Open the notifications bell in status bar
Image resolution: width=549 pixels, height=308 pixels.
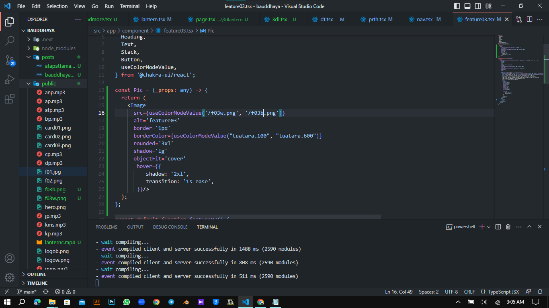pos(540,292)
